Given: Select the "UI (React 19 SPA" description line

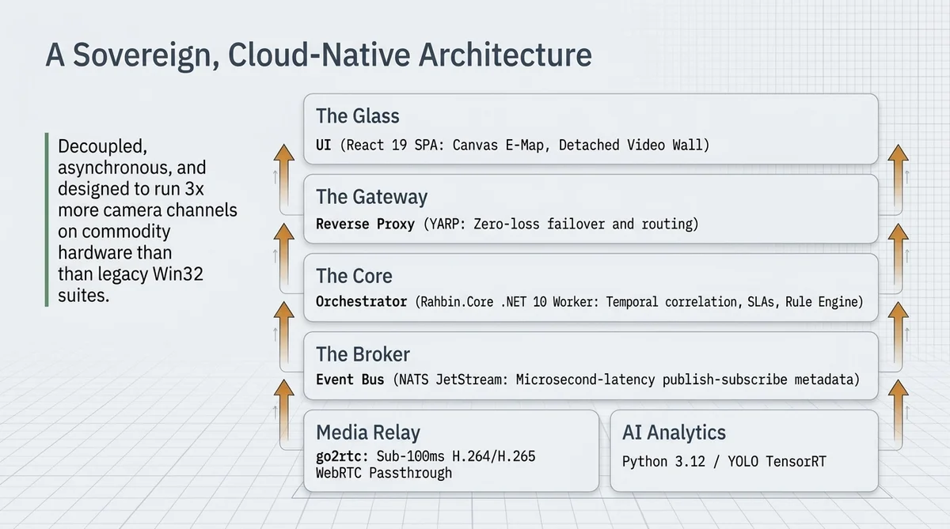Looking at the screenshot, I should [513, 145].
